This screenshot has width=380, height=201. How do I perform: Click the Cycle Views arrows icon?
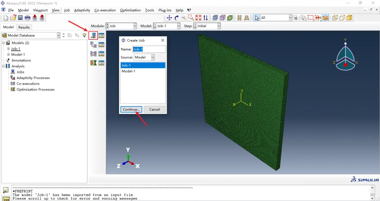tap(206, 17)
